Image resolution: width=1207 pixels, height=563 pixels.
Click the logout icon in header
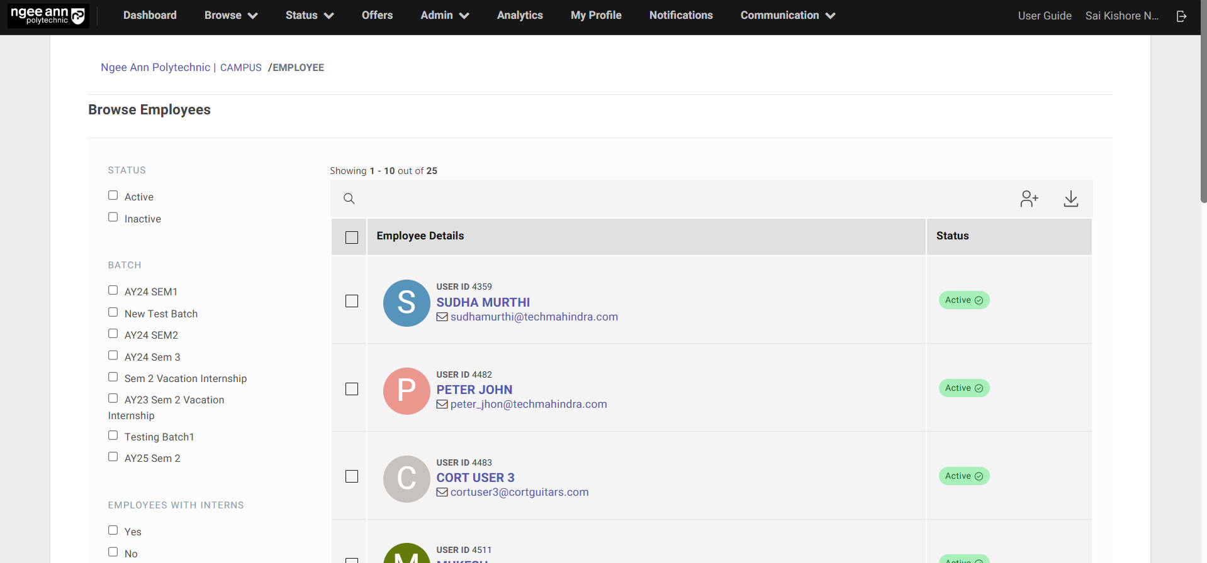click(1181, 16)
